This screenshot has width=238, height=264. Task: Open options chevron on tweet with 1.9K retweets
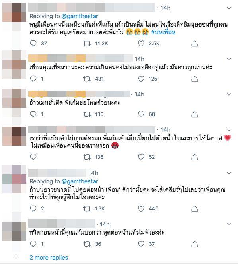tap(229, 173)
